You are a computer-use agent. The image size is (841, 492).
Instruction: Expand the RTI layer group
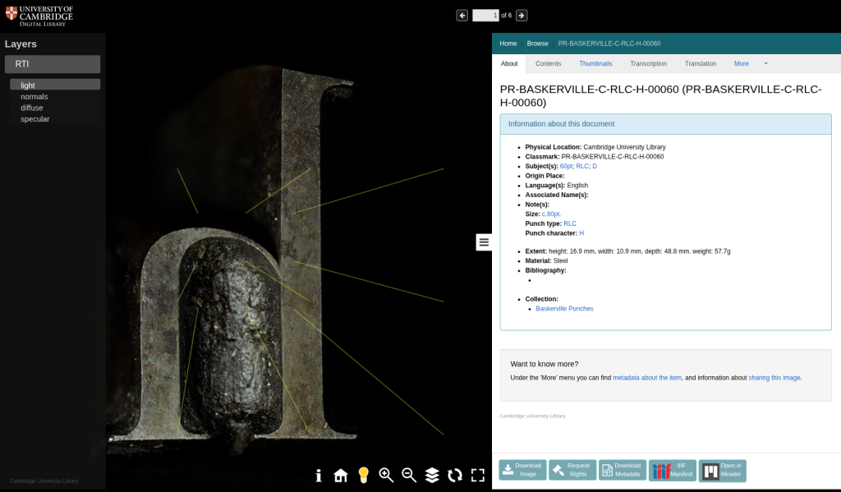(x=53, y=64)
